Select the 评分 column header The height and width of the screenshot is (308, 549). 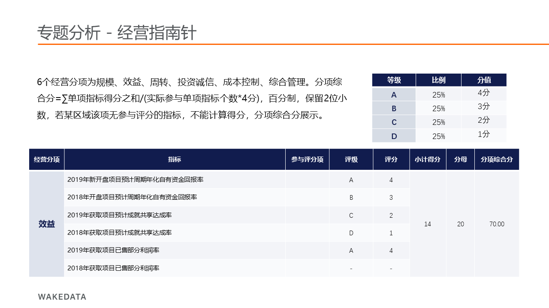(x=391, y=160)
